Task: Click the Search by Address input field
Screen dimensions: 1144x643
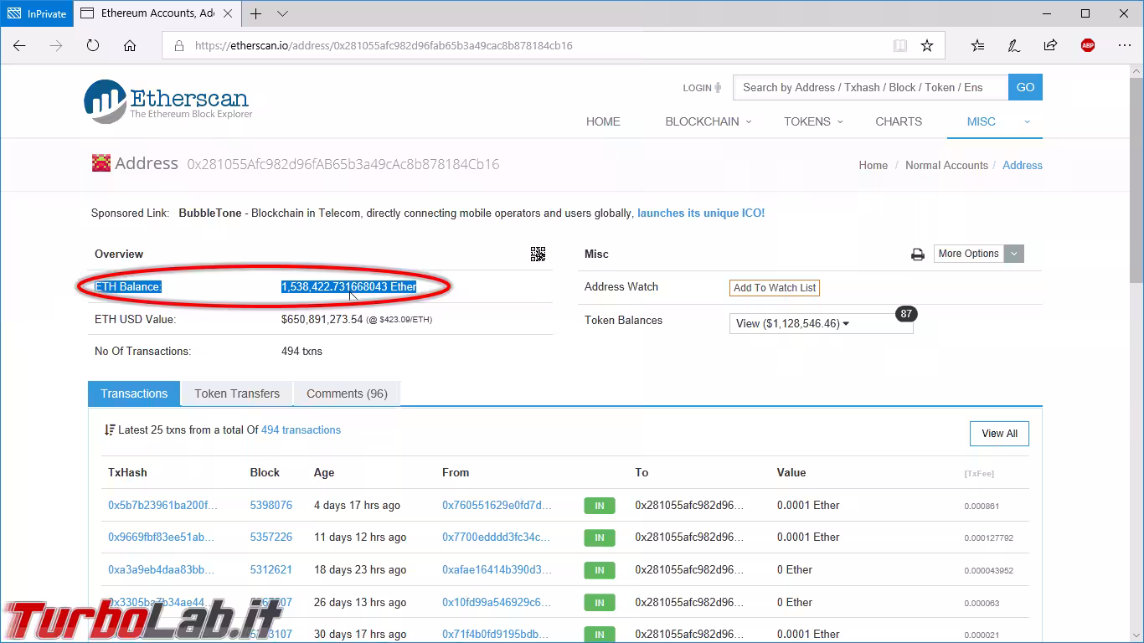Action: (x=870, y=87)
